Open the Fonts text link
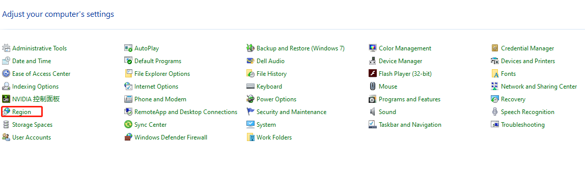This screenshot has width=585, height=195. coord(509,73)
